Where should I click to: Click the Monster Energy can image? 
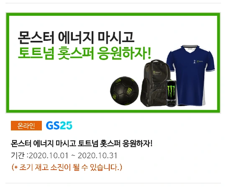[171, 93]
